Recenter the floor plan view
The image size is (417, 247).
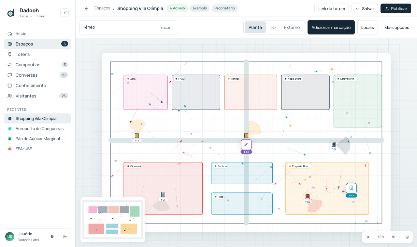[x=407, y=237]
